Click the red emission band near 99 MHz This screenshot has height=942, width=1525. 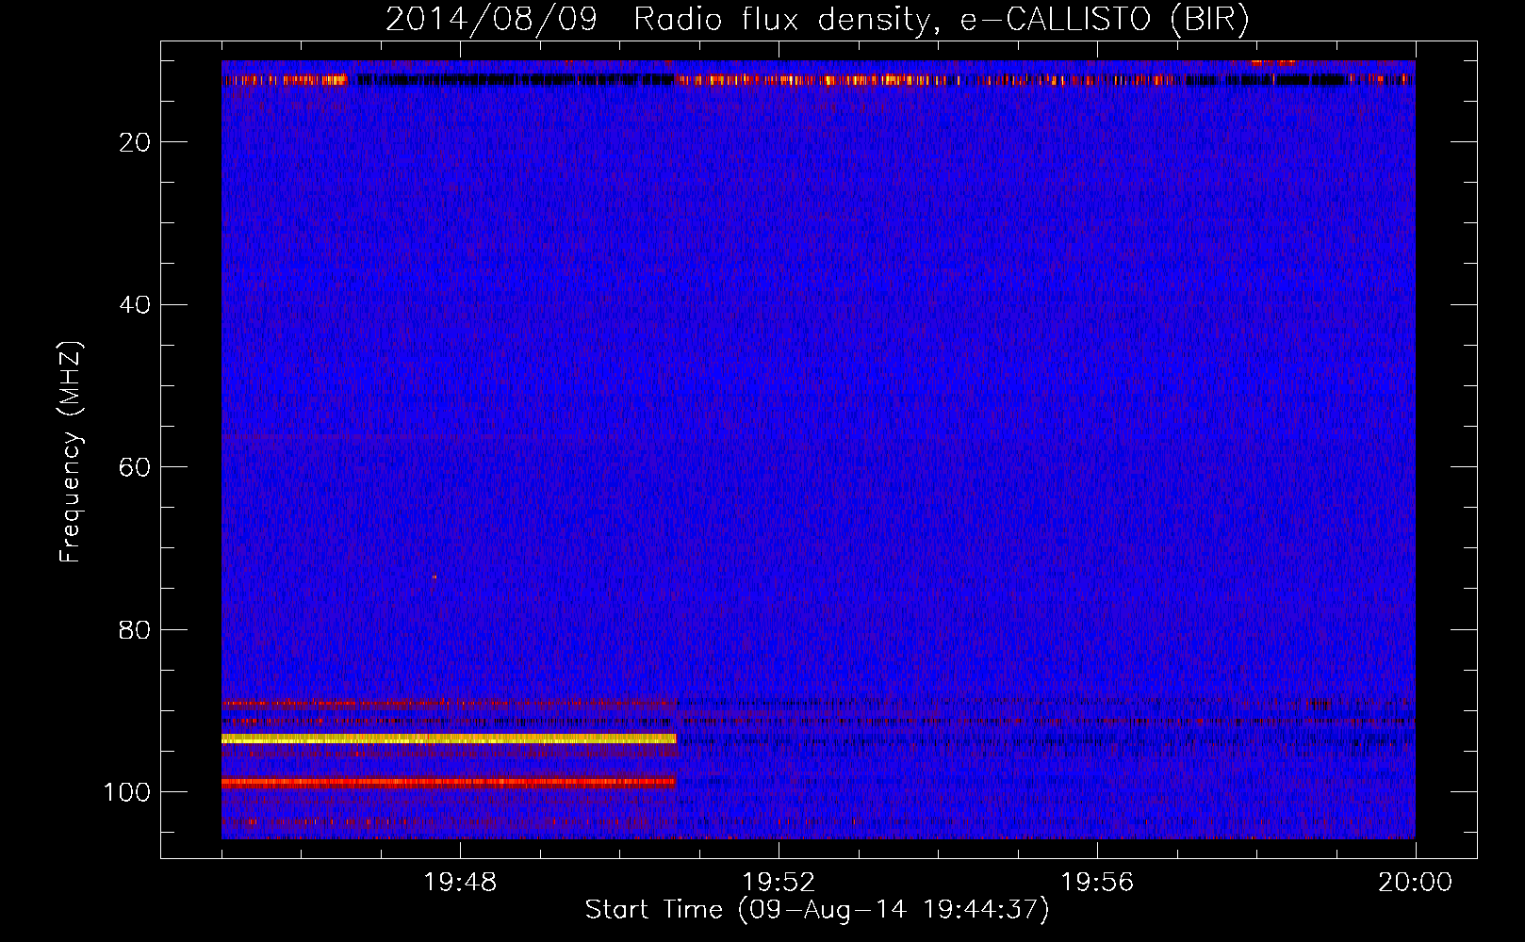point(449,782)
